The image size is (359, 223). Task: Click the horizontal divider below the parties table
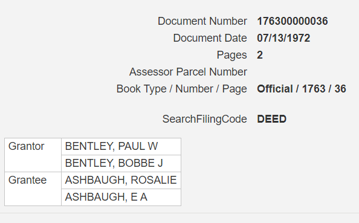pyautogui.click(x=179, y=213)
